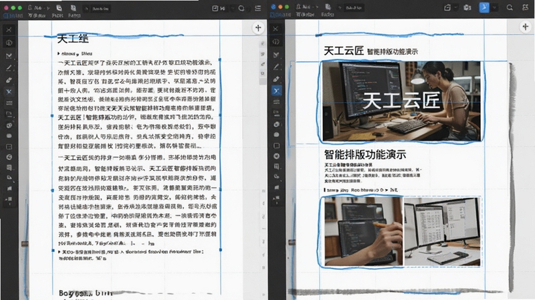Click the dark pill button in right window's title bar
This screenshot has height=300, width=535.
coord(353,7)
